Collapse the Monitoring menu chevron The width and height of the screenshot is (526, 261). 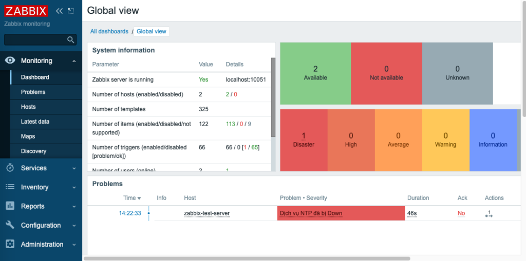click(74, 61)
